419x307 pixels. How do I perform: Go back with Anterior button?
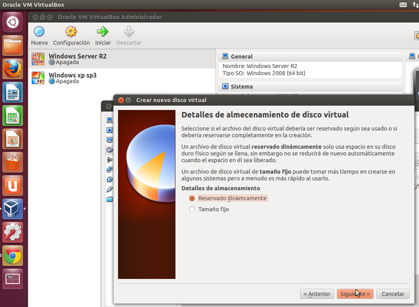(317, 294)
